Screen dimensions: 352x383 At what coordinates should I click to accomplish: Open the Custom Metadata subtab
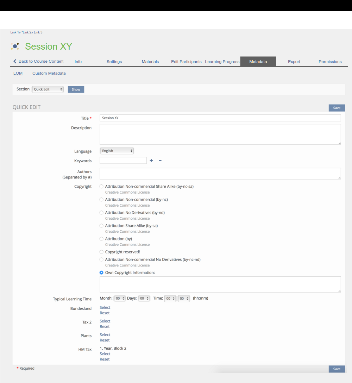click(x=49, y=73)
